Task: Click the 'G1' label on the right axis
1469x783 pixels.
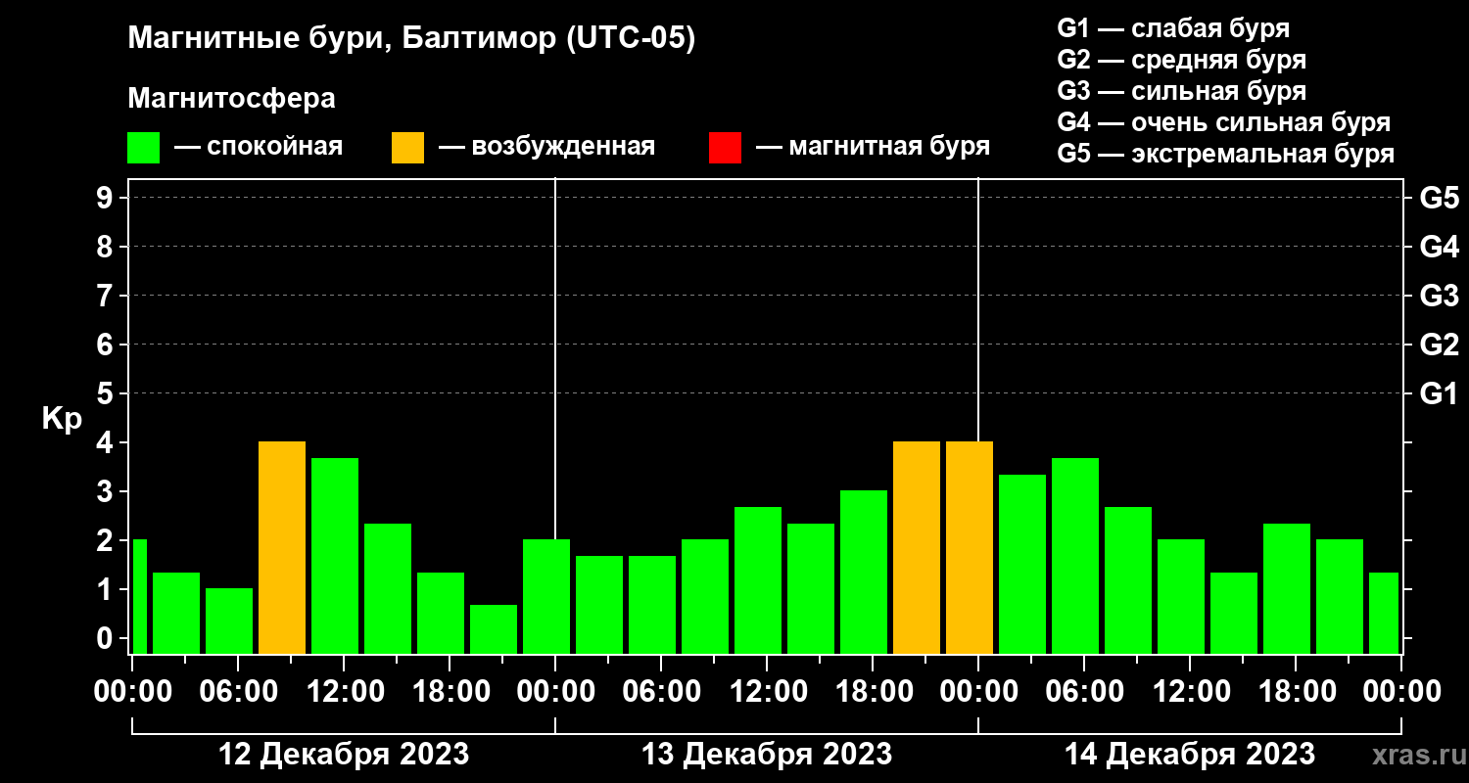Action: click(1439, 393)
